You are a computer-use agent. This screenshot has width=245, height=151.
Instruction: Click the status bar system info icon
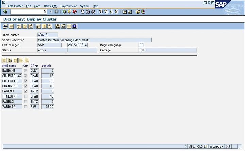tap(206, 146)
